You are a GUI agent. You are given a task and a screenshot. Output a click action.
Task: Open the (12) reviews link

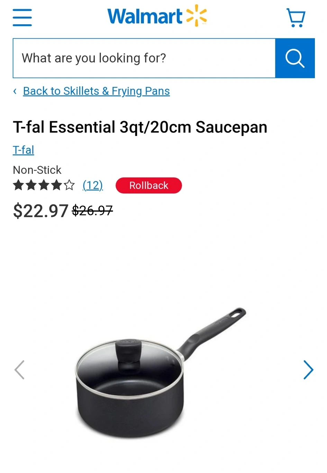tap(93, 185)
